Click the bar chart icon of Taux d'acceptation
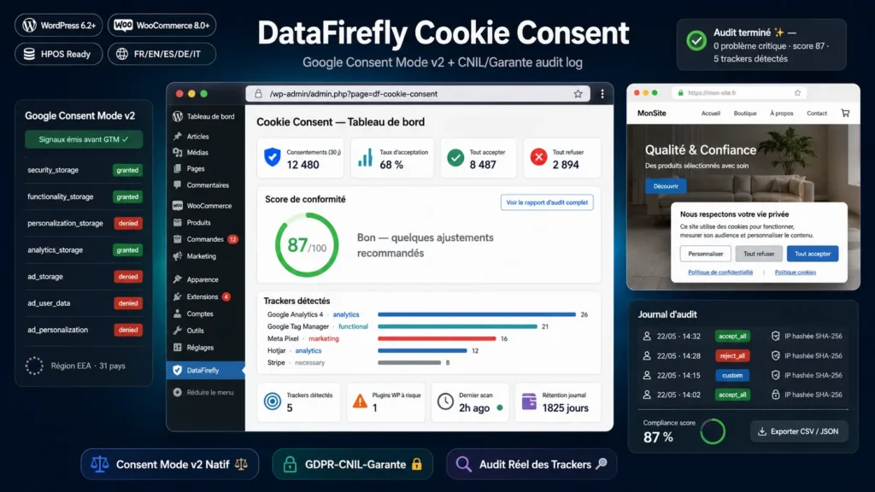875x492 pixels. [365, 158]
